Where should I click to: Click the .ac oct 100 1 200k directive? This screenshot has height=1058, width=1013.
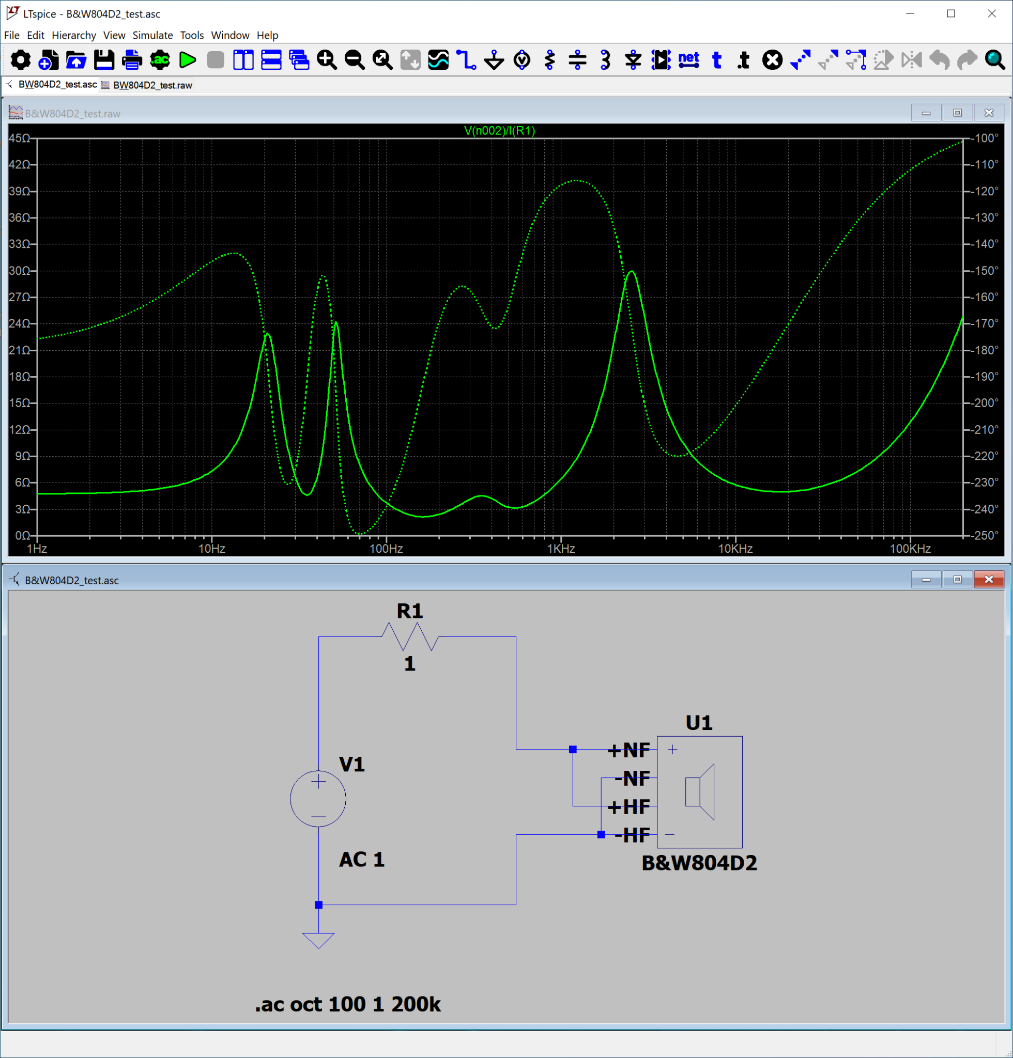click(348, 1004)
